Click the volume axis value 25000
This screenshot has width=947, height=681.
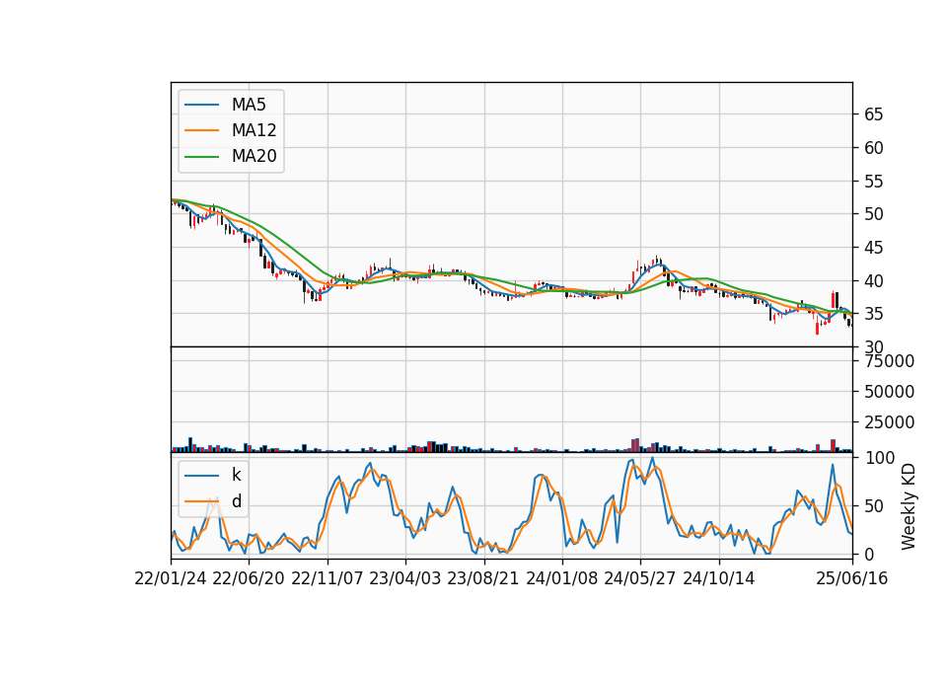coord(889,422)
